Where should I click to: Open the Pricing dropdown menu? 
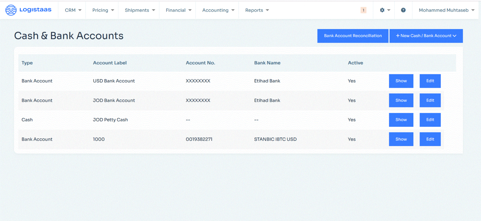pos(103,10)
